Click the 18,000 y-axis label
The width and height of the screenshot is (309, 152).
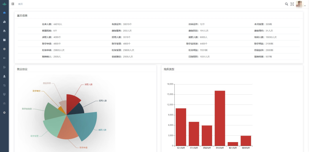click(170, 84)
